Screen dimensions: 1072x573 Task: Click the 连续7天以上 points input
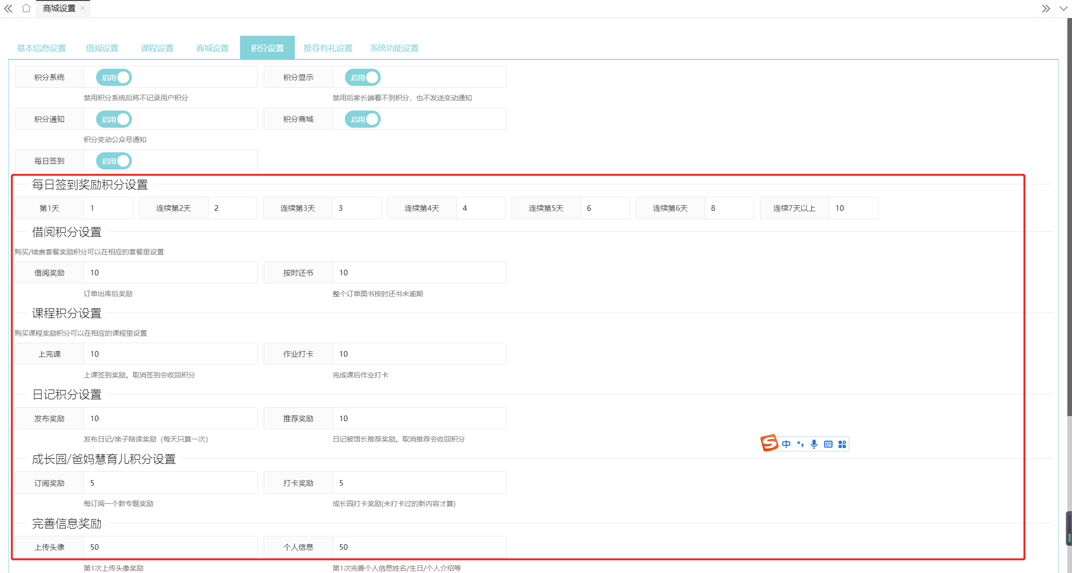[x=853, y=208]
